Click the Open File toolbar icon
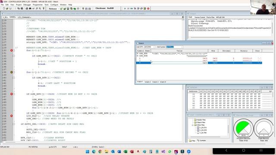The height and width of the screenshot is (155, 276). point(7,9)
